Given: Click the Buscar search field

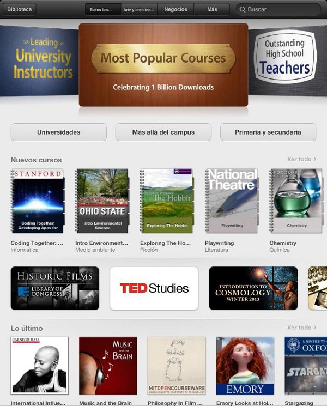Looking at the screenshot, I should (x=278, y=10).
